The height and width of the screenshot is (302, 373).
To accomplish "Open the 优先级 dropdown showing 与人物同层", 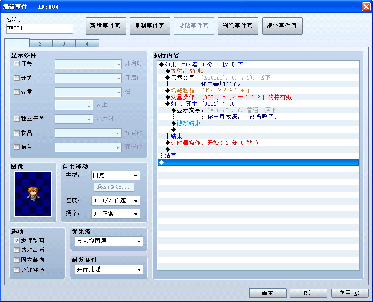I will pyautogui.click(x=109, y=241).
